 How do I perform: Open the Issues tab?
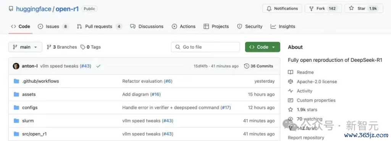point(53,26)
